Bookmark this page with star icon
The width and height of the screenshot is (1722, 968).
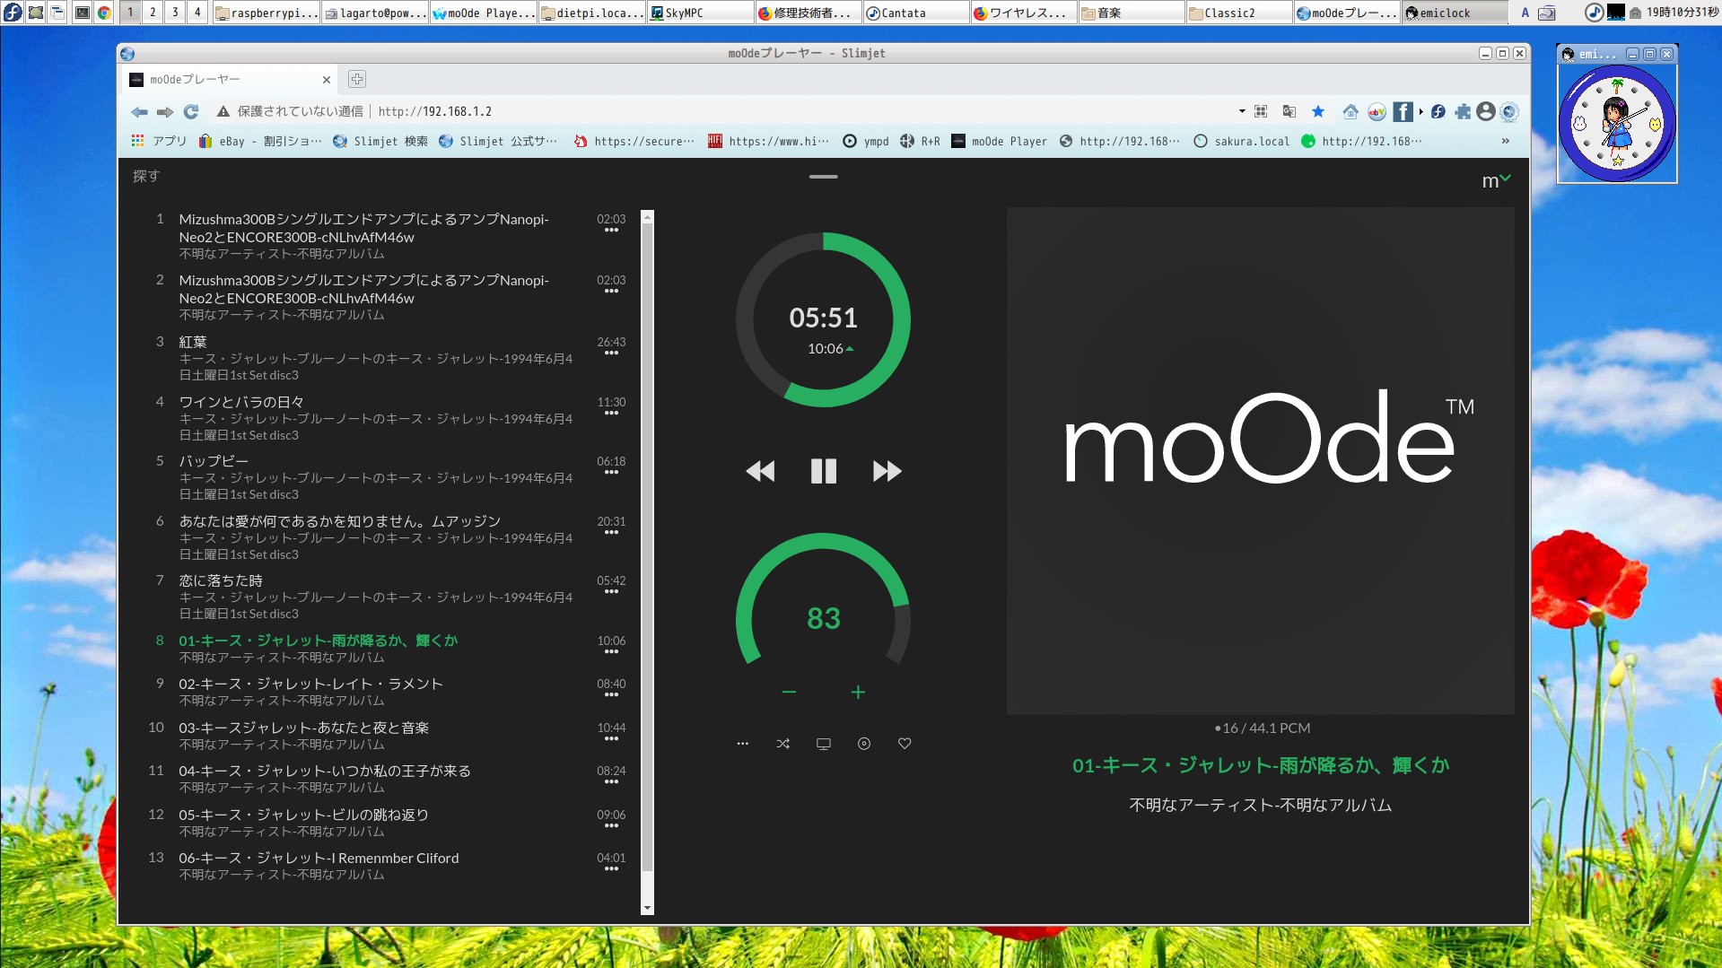(x=1318, y=111)
